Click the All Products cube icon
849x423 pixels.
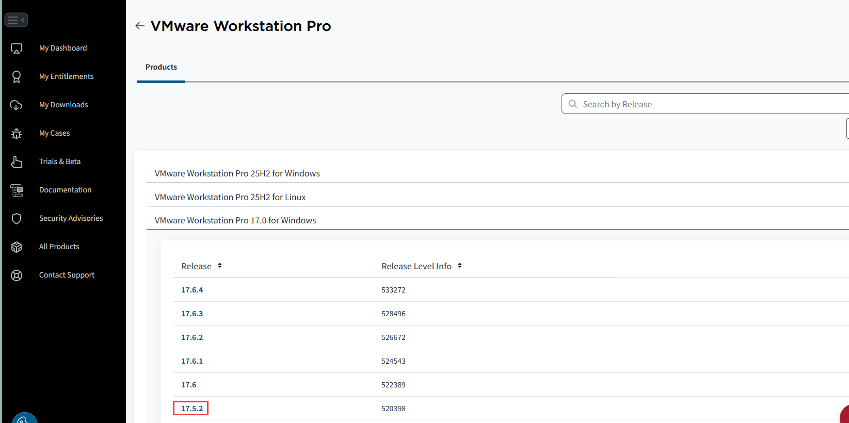(x=17, y=247)
